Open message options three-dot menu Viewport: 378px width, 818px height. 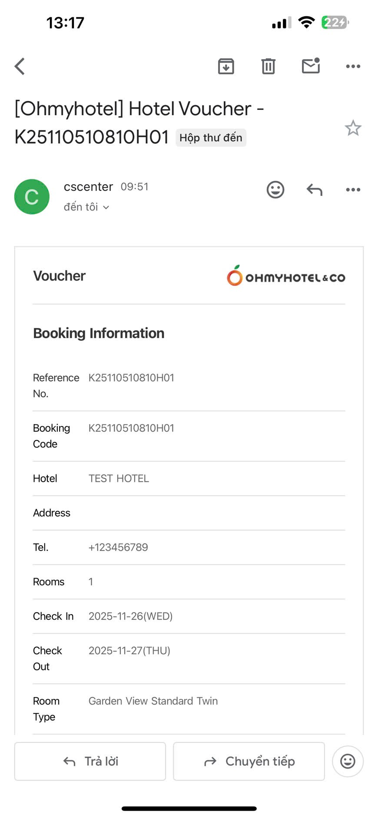(353, 190)
